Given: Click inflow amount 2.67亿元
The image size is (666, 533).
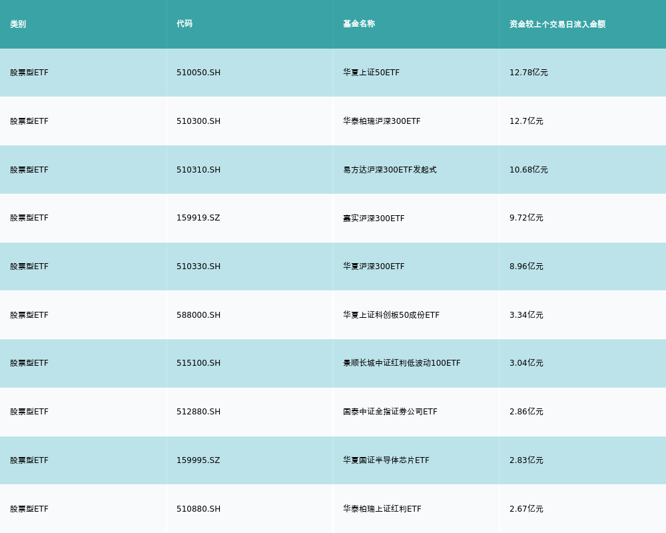Looking at the screenshot, I should coord(526,509).
